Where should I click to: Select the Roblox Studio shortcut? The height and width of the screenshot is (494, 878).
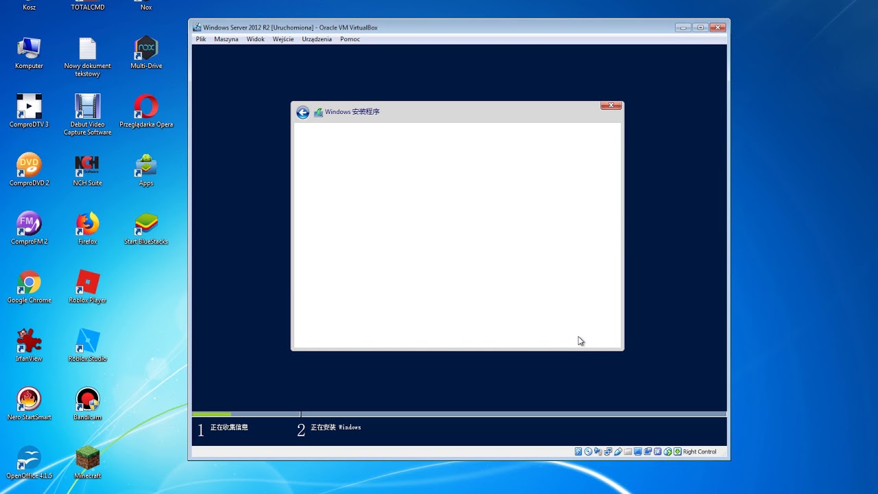88,345
